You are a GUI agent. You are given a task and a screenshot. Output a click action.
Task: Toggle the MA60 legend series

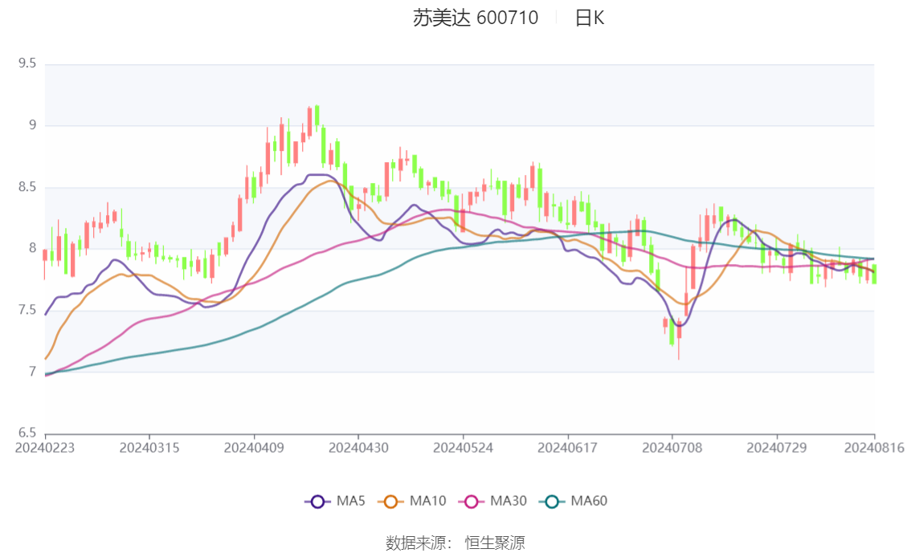[x=574, y=502]
